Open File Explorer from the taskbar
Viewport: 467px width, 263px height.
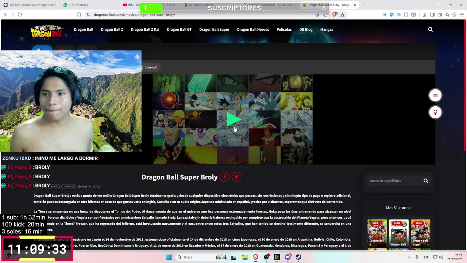click(x=244, y=257)
